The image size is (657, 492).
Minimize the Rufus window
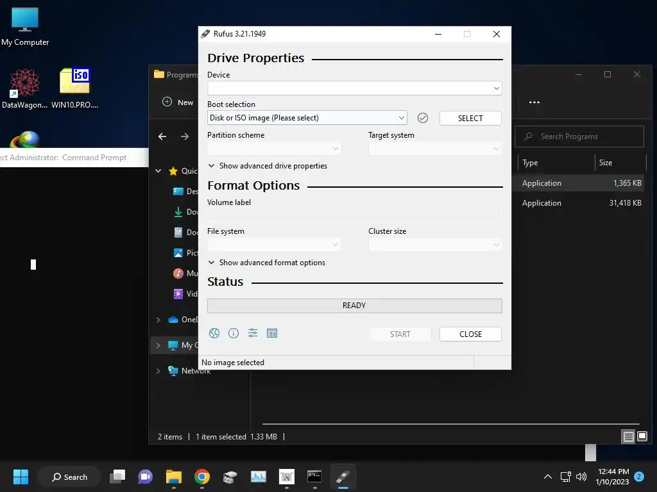pyautogui.click(x=438, y=34)
